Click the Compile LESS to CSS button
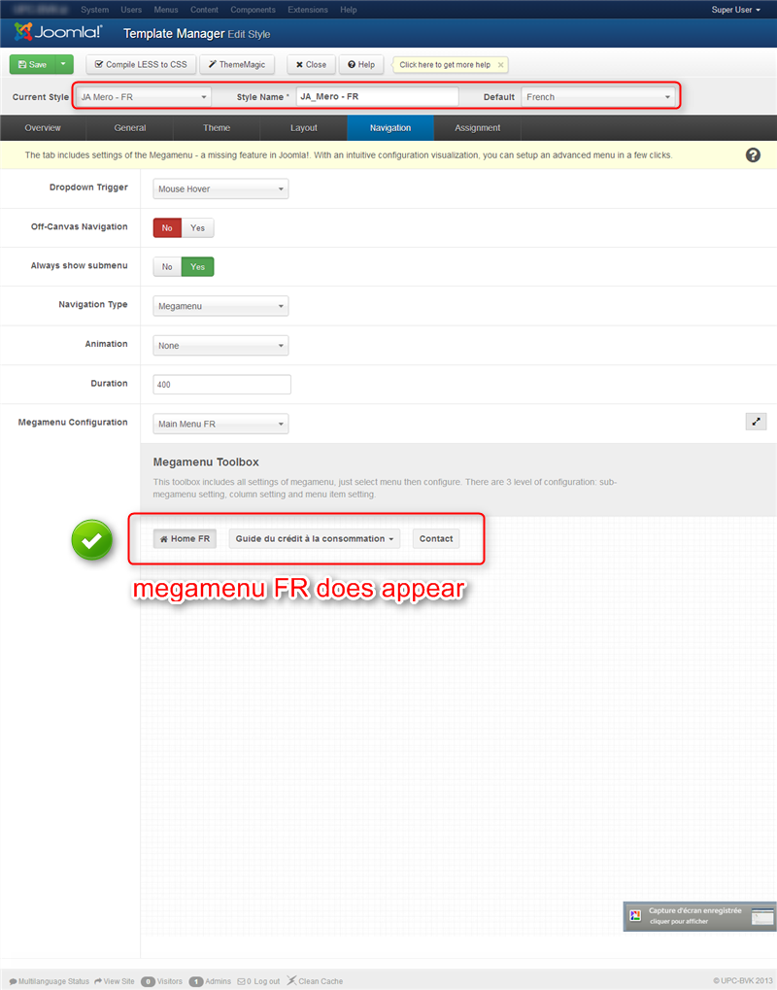 pos(140,64)
